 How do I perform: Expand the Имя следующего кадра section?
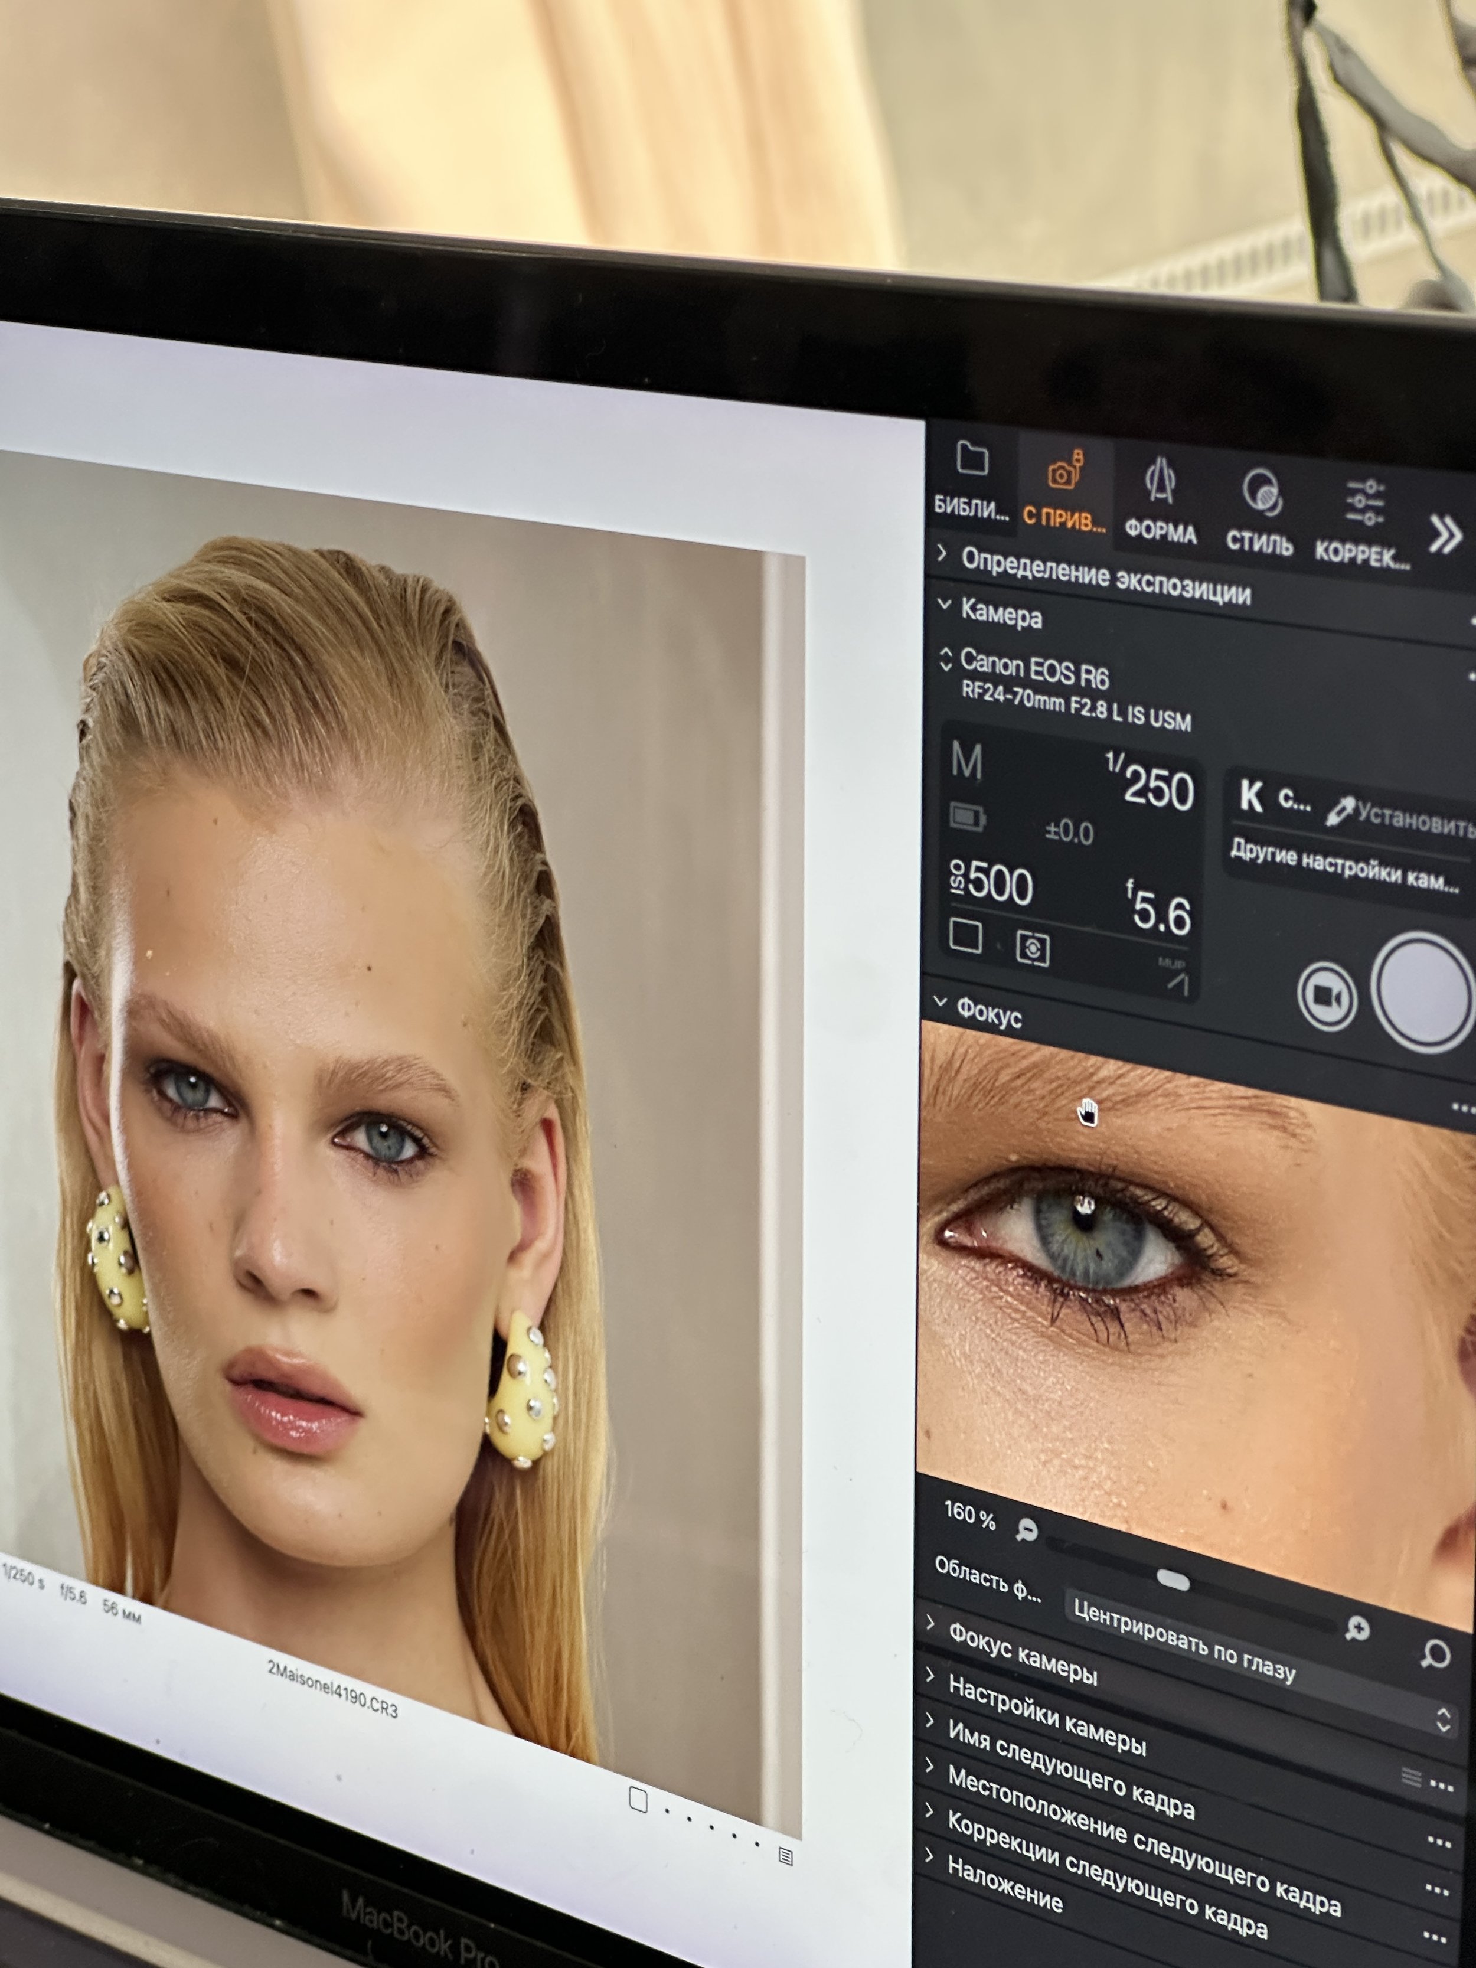click(930, 1720)
